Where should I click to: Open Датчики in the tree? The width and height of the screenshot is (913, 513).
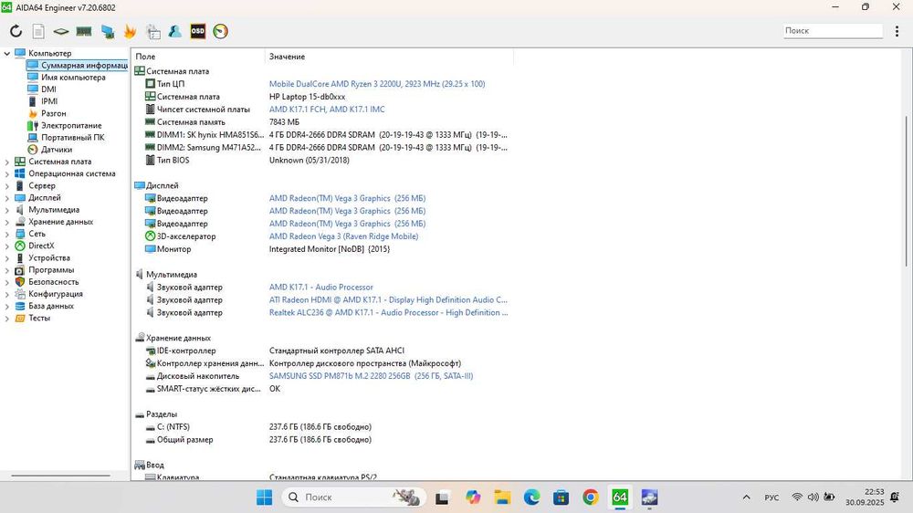click(x=56, y=150)
